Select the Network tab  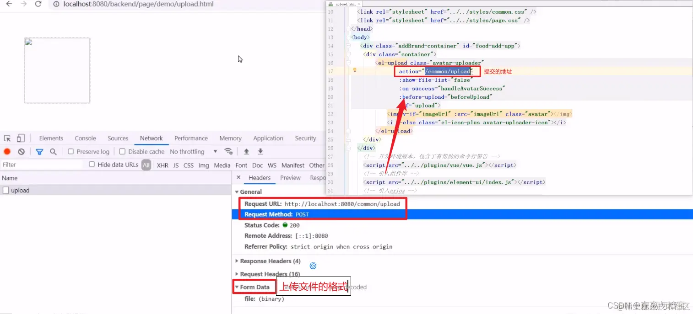[152, 138]
